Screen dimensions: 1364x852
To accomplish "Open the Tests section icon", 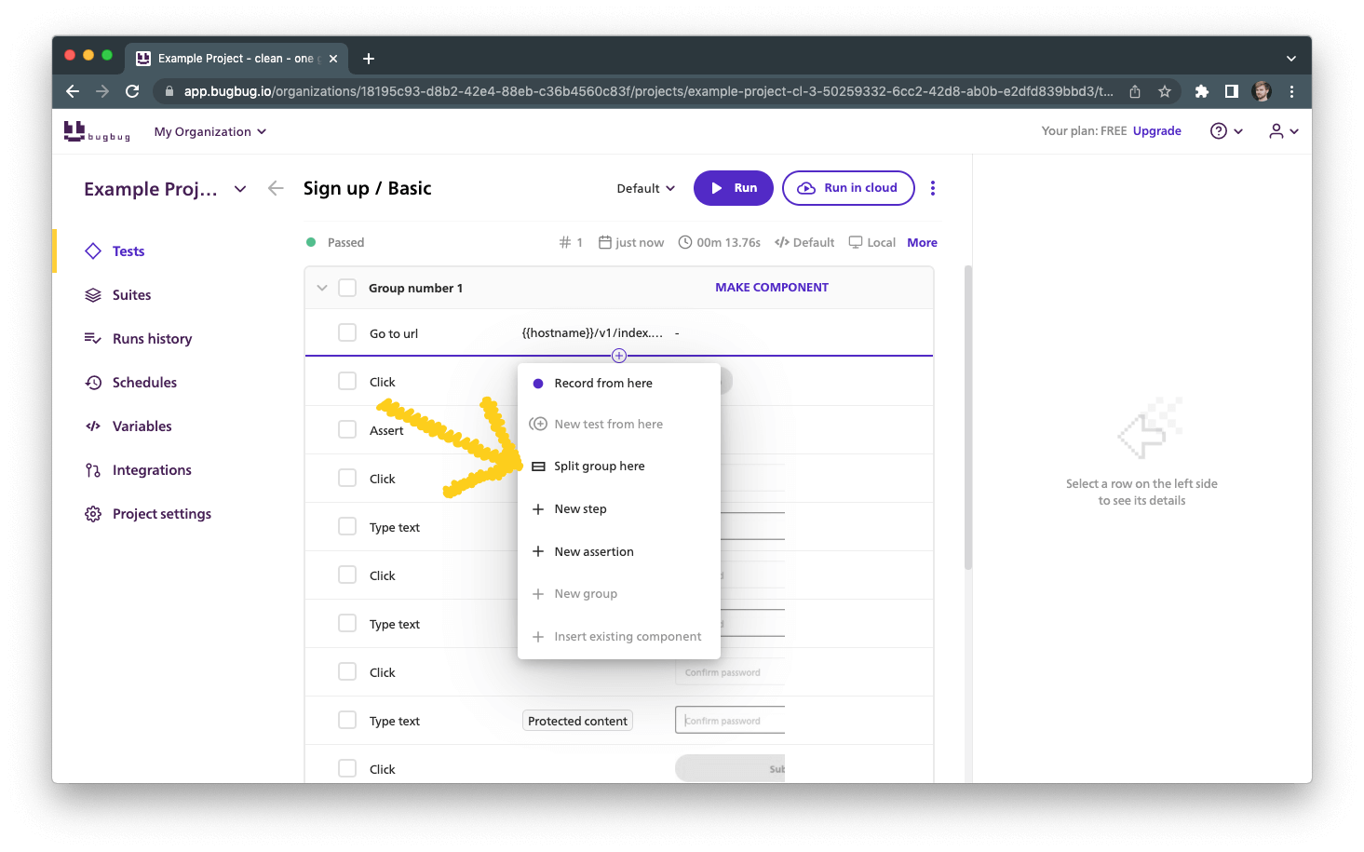I will point(93,250).
